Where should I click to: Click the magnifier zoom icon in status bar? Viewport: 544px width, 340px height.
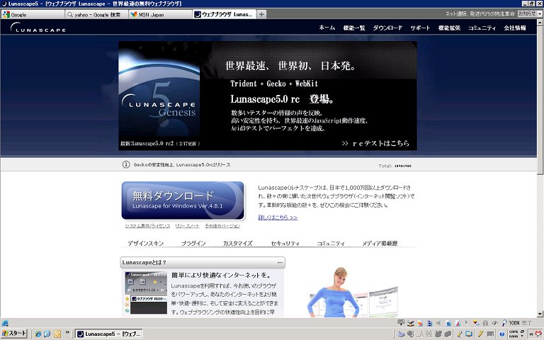click(x=504, y=323)
